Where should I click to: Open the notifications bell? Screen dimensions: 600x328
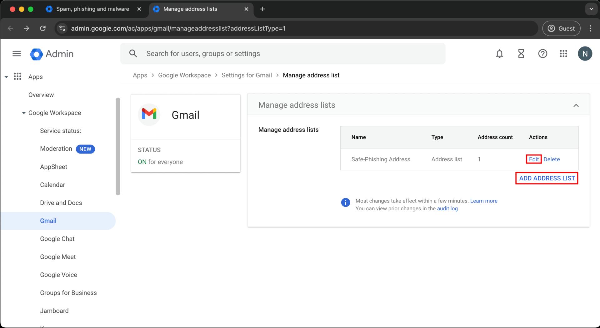(x=499, y=54)
